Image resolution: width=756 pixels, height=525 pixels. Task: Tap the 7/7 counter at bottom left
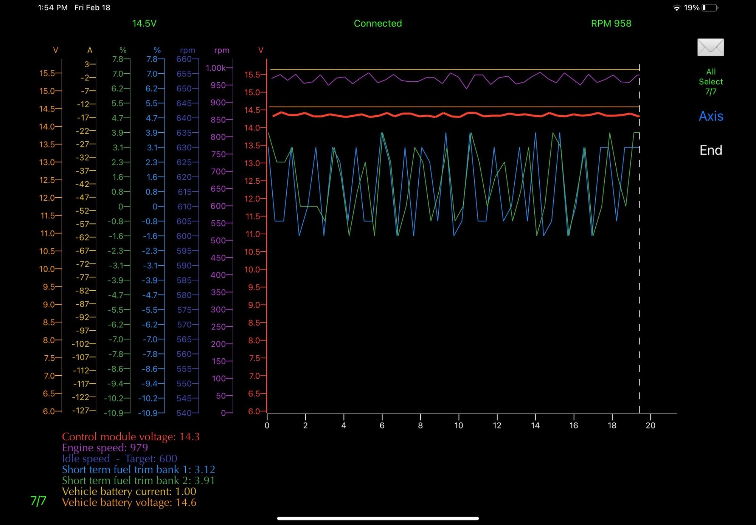coord(38,501)
